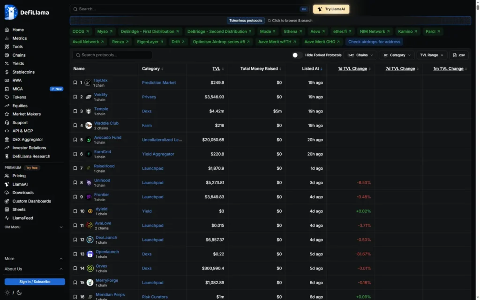Open the Category filter dropdown
The width and height of the screenshot is (480, 300).
[397, 55]
